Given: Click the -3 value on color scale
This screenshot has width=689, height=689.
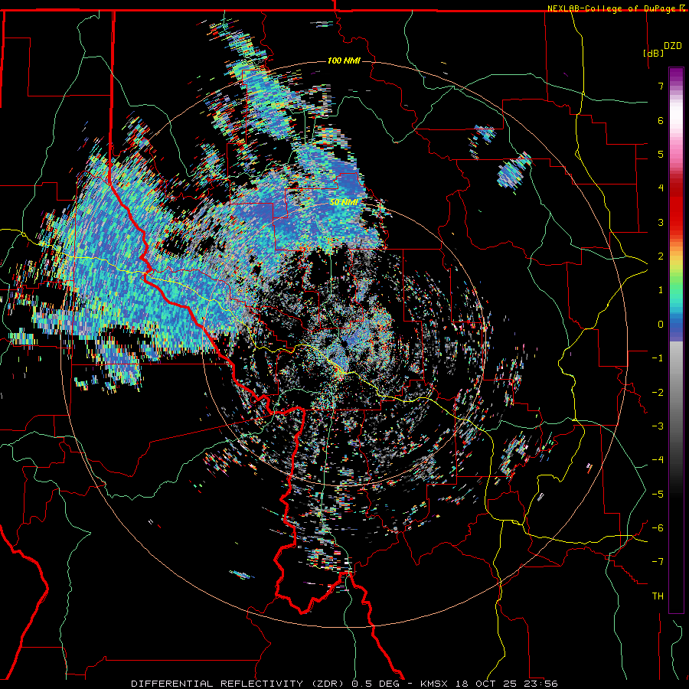Looking at the screenshot, I should click(x=658, y=426).
